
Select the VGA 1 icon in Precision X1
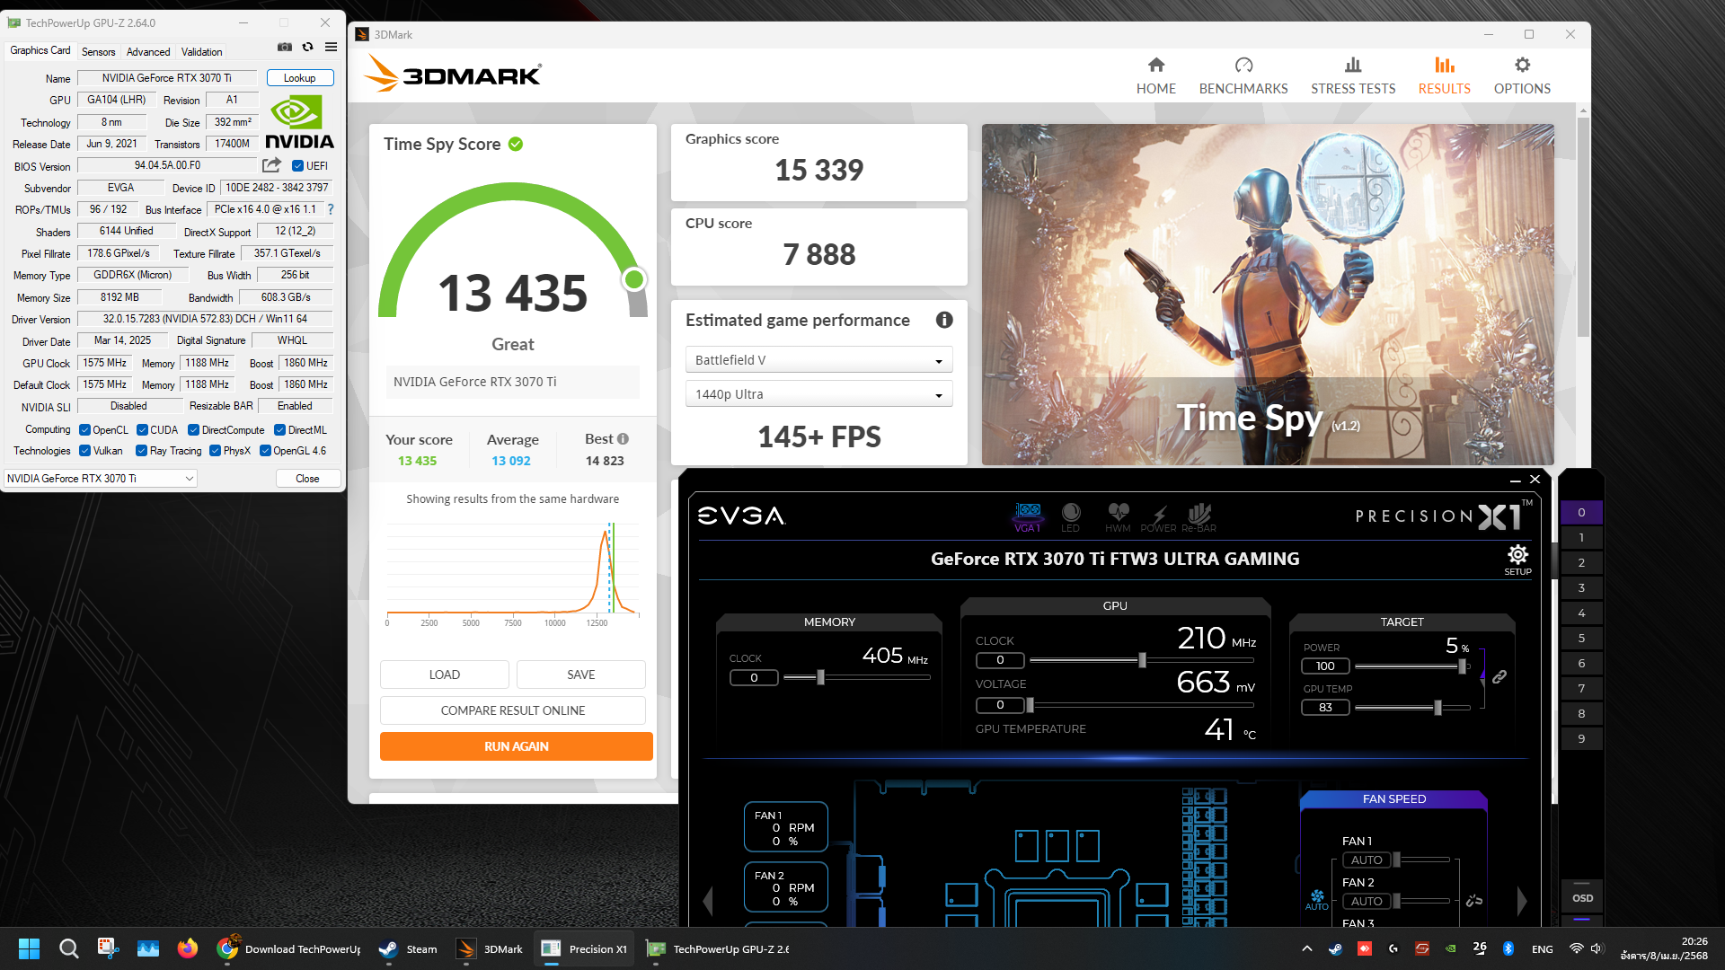point(1028,516)
